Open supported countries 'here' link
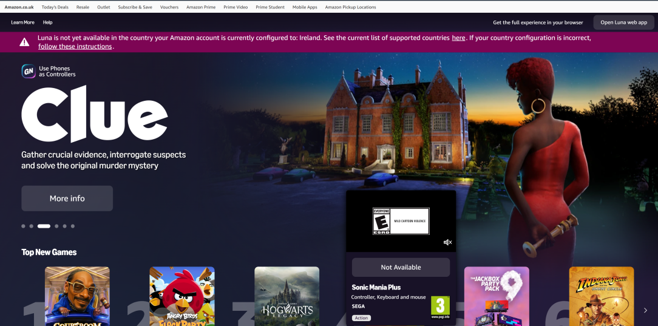This screenshot has height=326, width=658. coord(458,38)
